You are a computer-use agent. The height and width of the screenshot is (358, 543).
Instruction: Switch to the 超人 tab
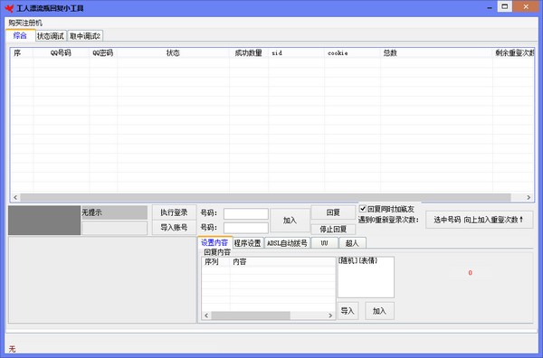click(x=352, y=243)
